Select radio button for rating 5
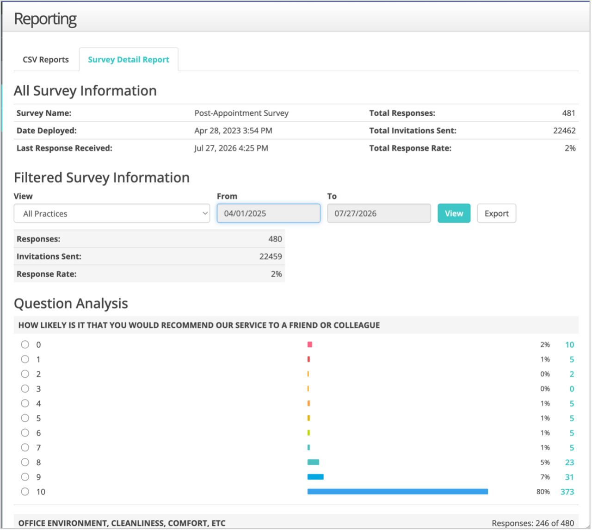Screen dimensions: 592x531 25,418
